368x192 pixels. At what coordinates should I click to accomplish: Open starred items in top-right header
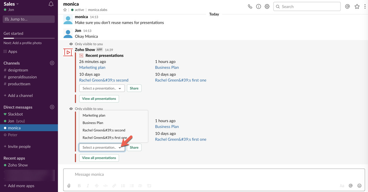(x=357, y=7)
